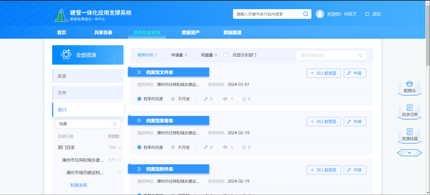Click the user avatar icon
The width and height of the screenshot is (430, 195).
(320, 14)
